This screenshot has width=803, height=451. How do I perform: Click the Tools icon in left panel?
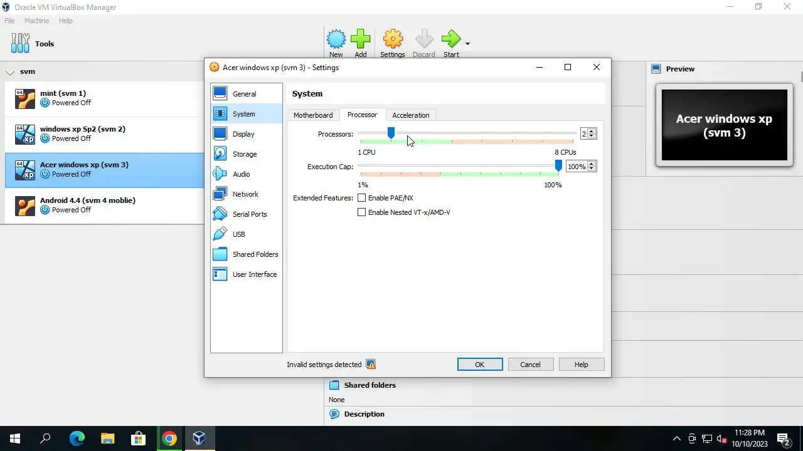21,43
